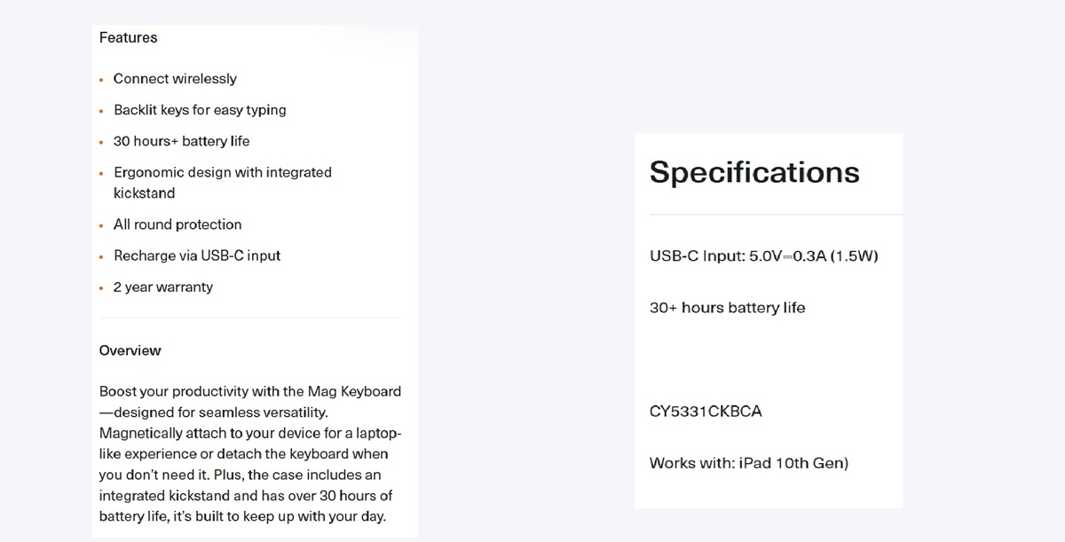Select the 'All round protection' bullet
1065x542 pixels.
point(177,224)
